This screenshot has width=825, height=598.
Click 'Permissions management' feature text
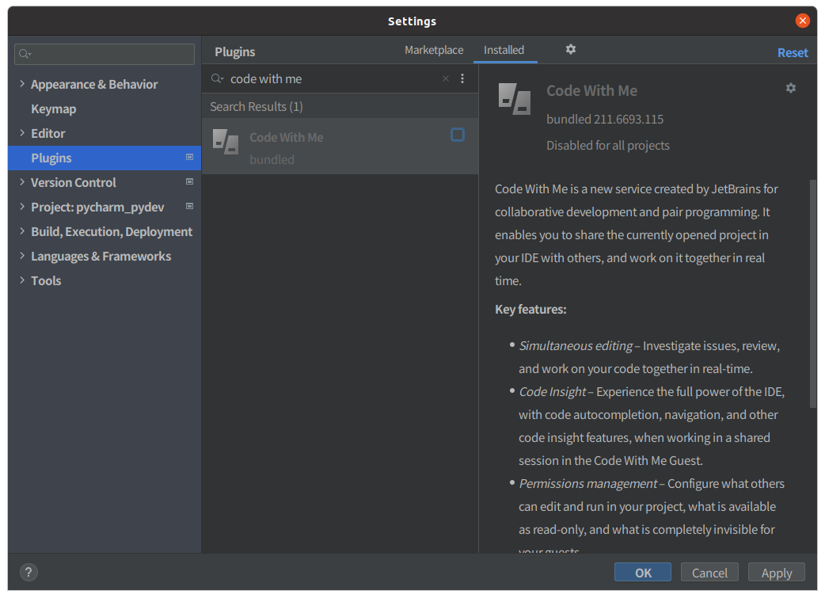(x=587, y=484)
